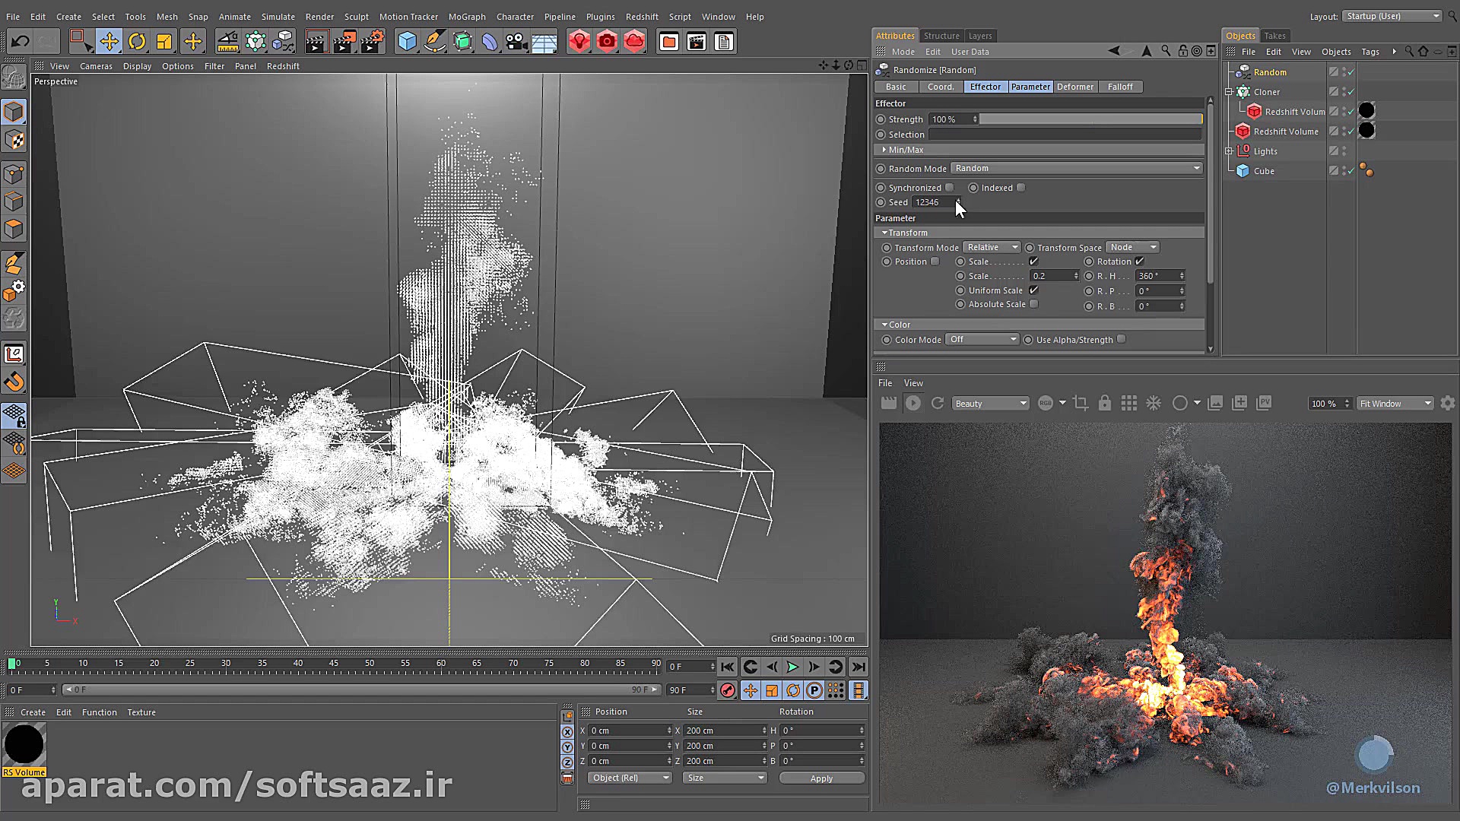This screenshot has height=821, width=1460.
Task: Select the Move tool in the toolbar
Action: pos(109,41)
